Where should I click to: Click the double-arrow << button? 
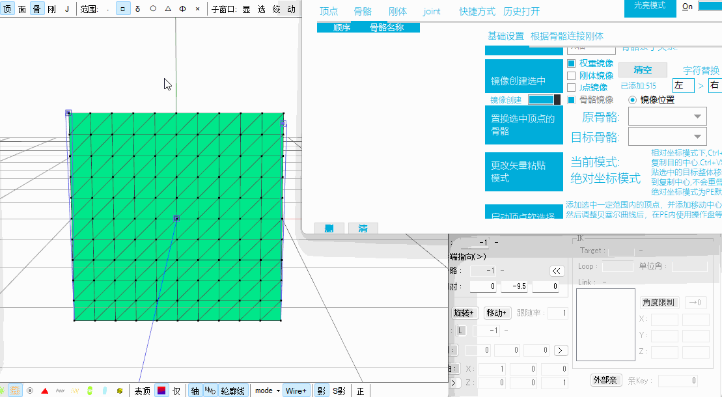coord(557,271)
